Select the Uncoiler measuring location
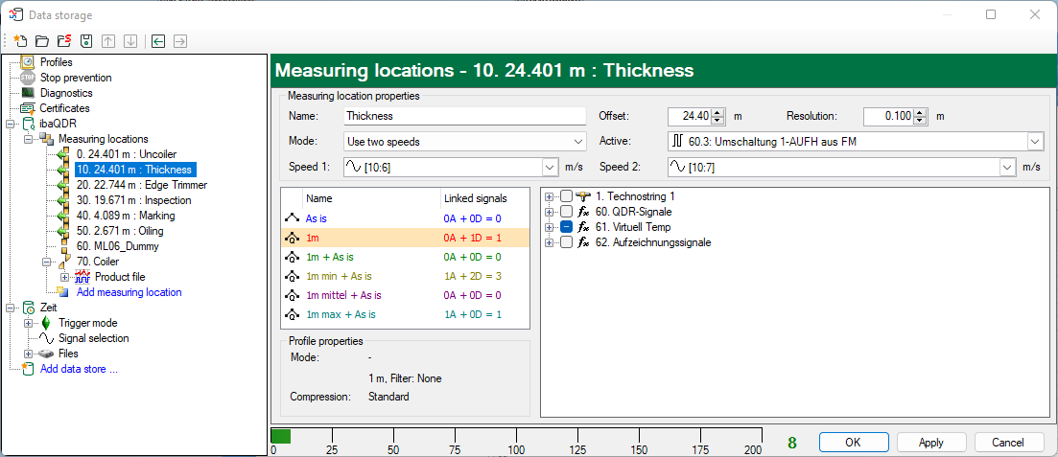The width and height of the screenshot is (1058, 457). point(127,154)
